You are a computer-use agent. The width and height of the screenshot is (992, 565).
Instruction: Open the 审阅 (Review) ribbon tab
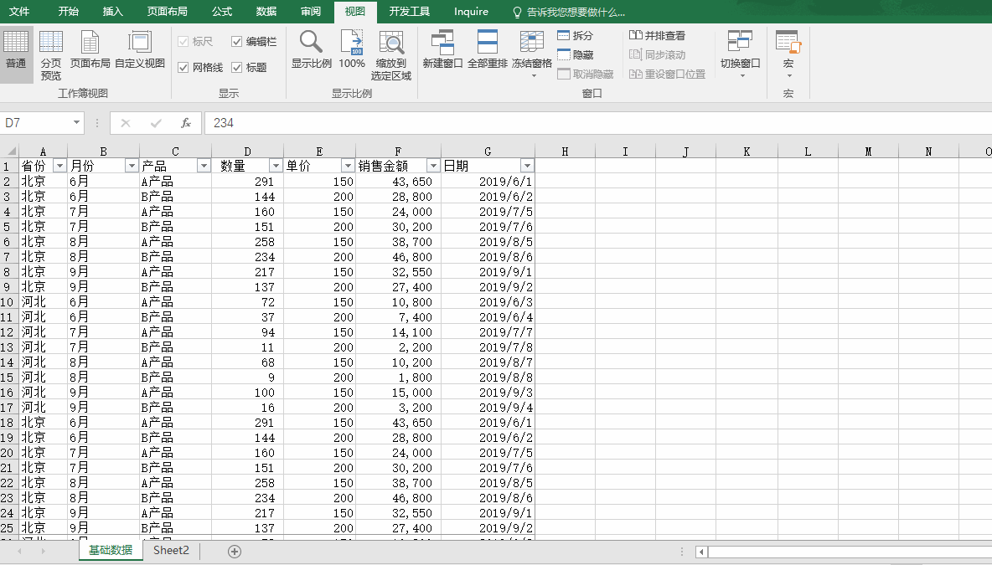[311, 12]
